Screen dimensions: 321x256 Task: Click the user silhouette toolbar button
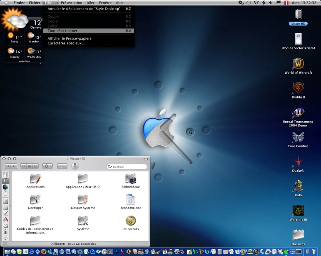tap(75, 166)
